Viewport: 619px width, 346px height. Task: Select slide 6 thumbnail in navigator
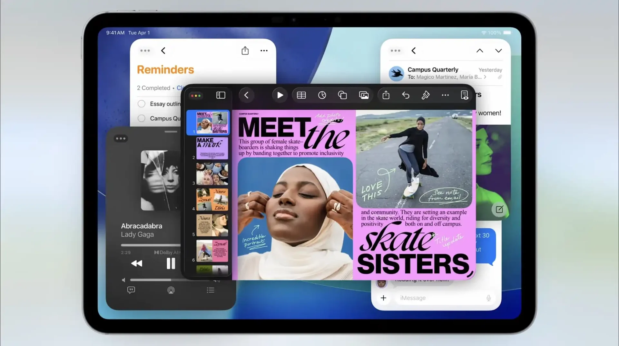point(212,251)
